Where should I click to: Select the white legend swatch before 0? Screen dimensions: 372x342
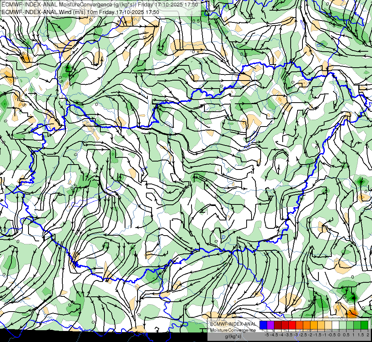(336, 325)
